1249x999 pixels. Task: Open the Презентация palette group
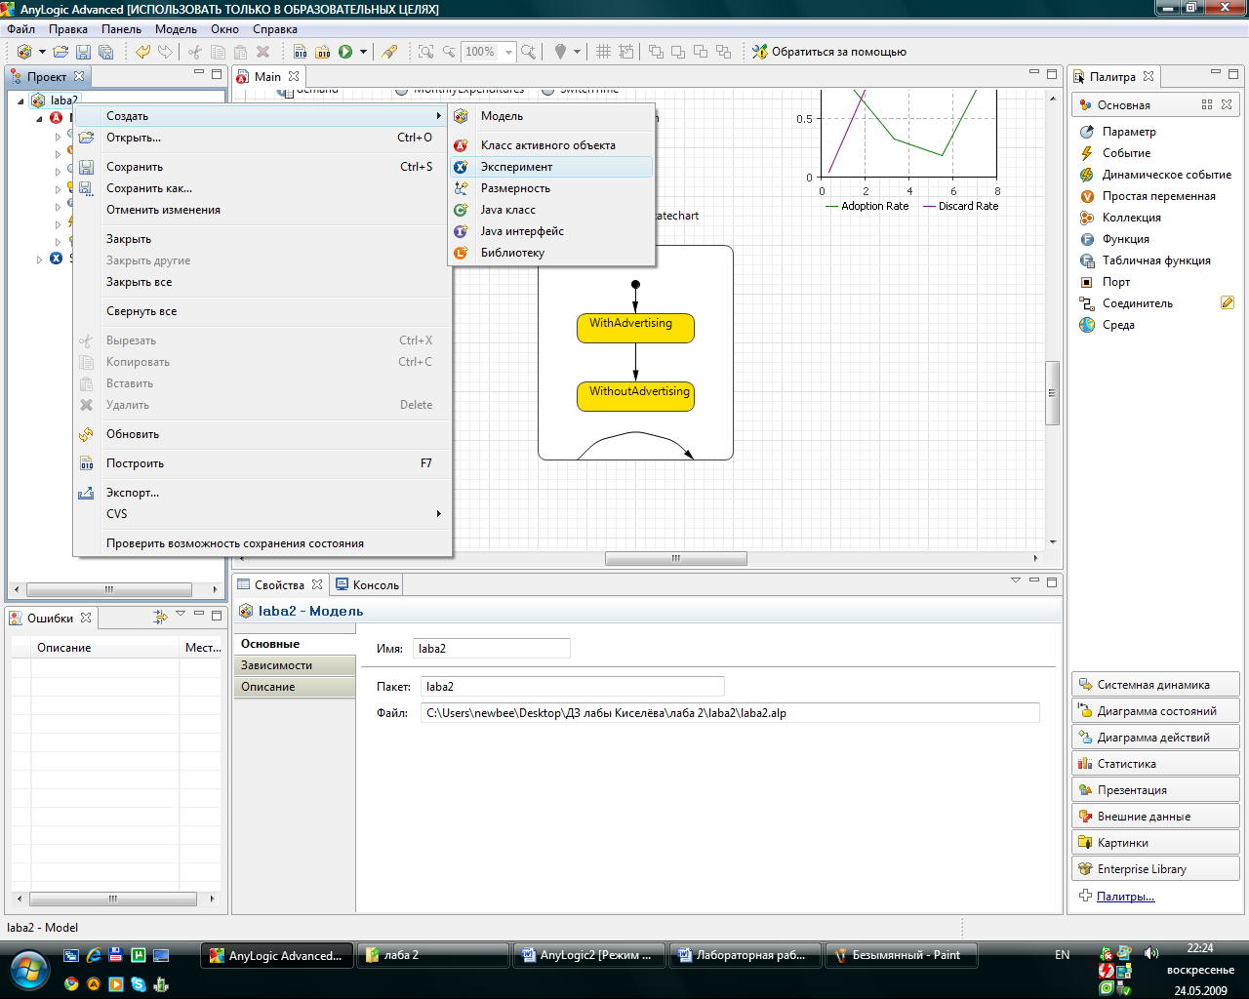pyautogui.click(x=1155, y=790)
